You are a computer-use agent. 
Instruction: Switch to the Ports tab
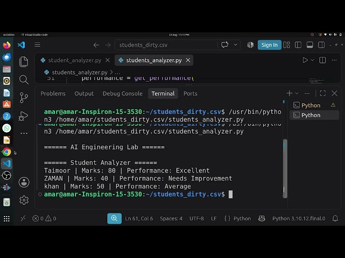(x=190, y=94)
